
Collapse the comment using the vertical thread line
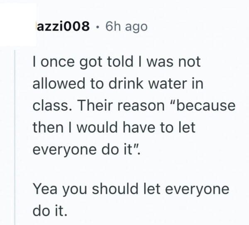pyautogui.click(x=15, y=137)
